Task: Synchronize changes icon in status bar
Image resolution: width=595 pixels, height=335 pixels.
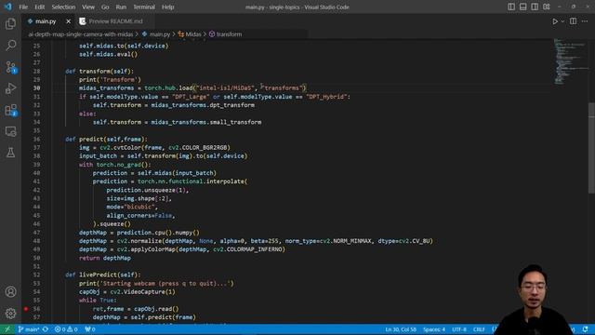Action: [x=46, y=329]
